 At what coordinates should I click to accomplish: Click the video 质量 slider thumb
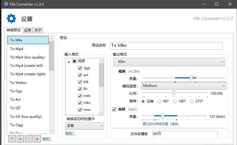pyautogui.click(x=191, y=78)
